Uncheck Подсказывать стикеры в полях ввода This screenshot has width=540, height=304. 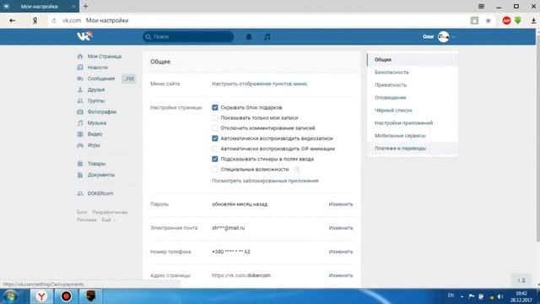point(215,159)
